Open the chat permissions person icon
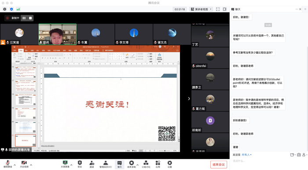Screen dimensions: 308x170 tap(304, 155)
